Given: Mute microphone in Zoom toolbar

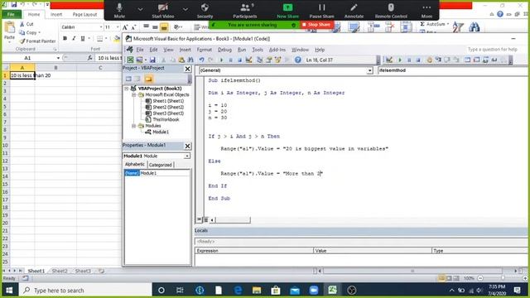Looking at the screenshot, I should (x=119, y=11).
